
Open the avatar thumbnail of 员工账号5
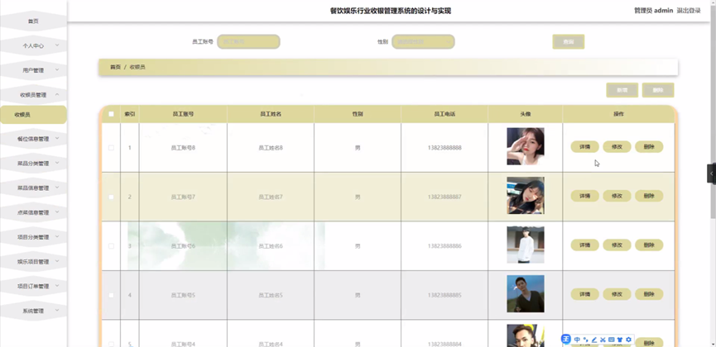pyautogui.click(x=526, y=294)
